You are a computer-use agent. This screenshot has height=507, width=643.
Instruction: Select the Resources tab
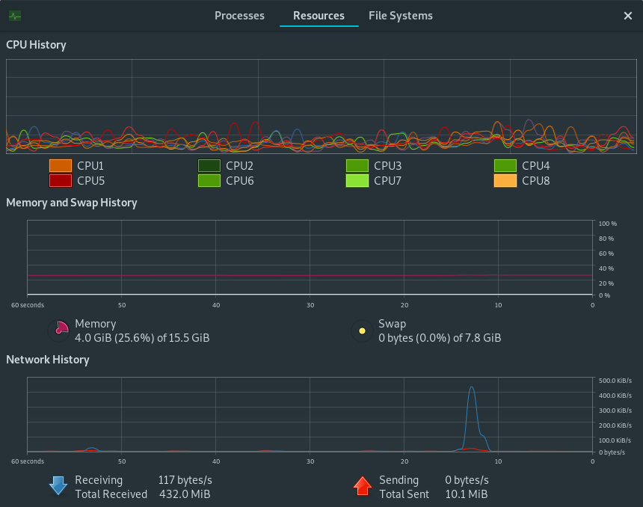coord(319,16)
